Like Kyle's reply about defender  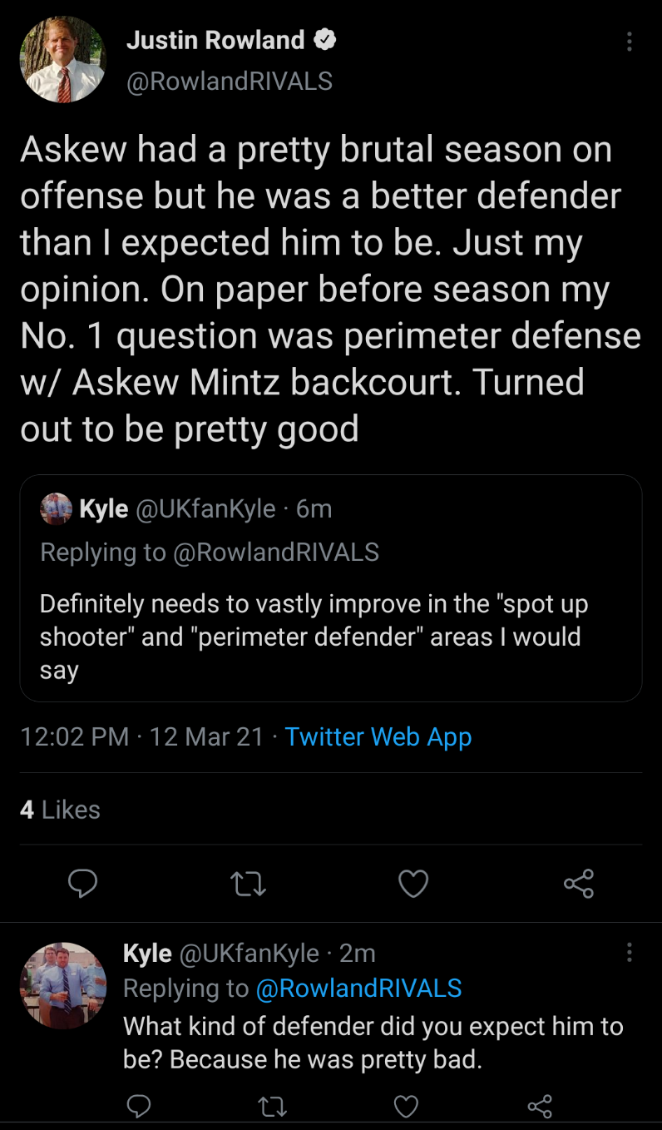(405, 1105)
